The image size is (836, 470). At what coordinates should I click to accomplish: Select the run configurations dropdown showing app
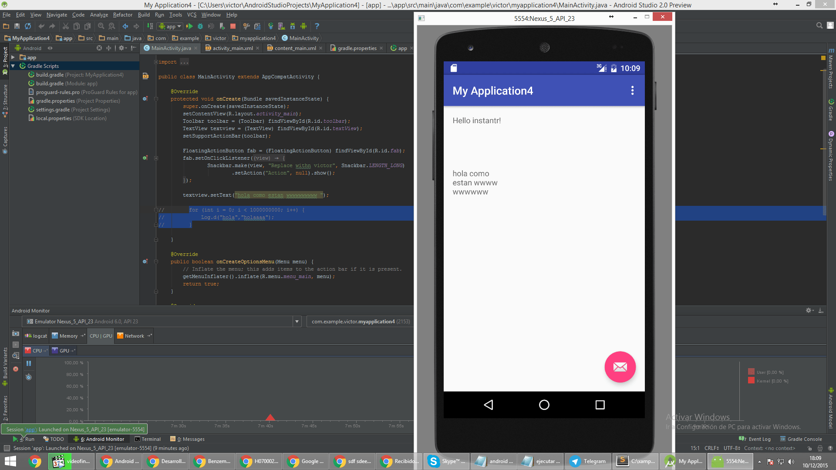coord(170,26)
